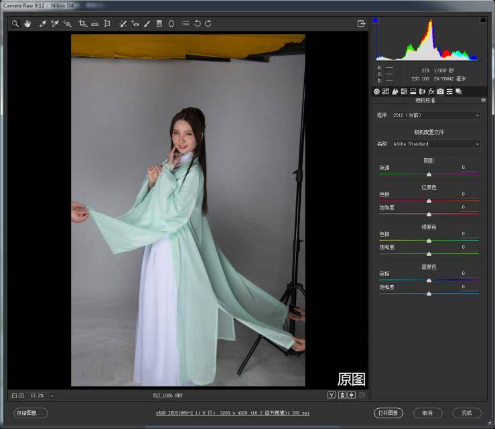Click the 存储图像 save image button
The width and height of the screenshot is (495, 429).
(x=30, y=413)
